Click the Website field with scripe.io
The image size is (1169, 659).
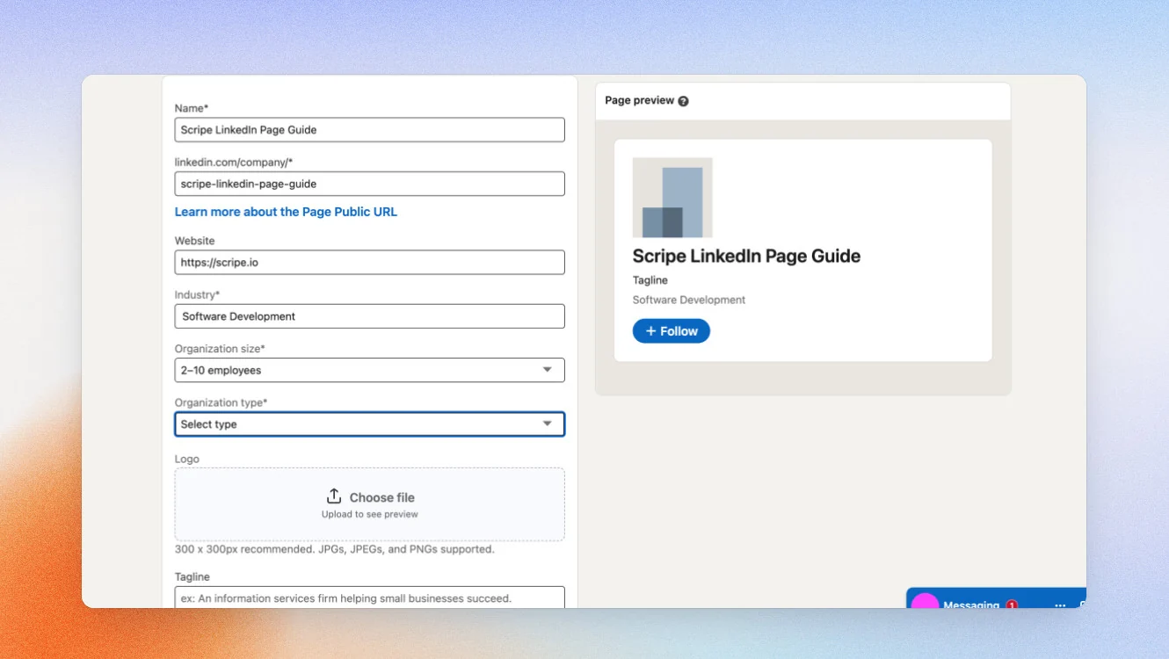369,263
